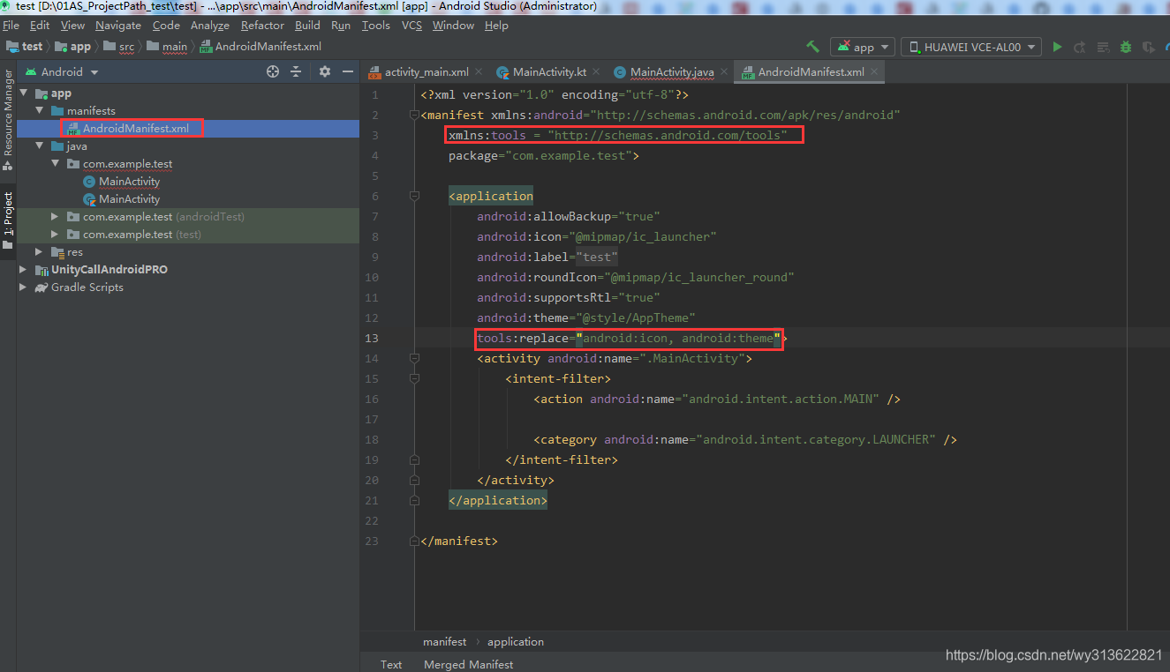Viewport: 1170px width, 672px height.
Task: Open the Android project view dropdown
Action: point(62,71)
